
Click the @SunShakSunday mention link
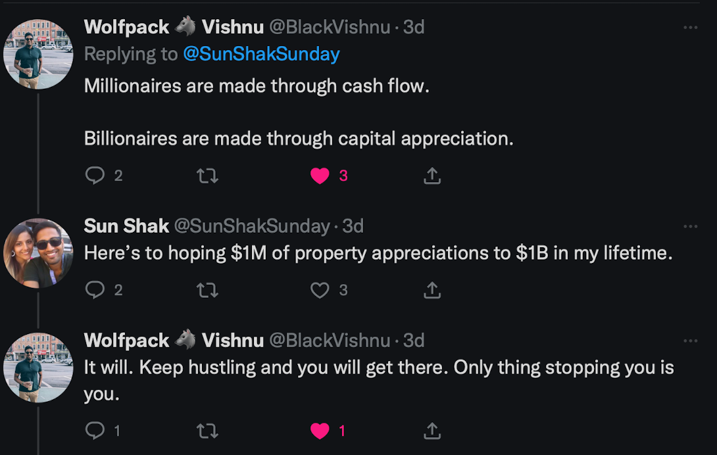pos(261,54)
